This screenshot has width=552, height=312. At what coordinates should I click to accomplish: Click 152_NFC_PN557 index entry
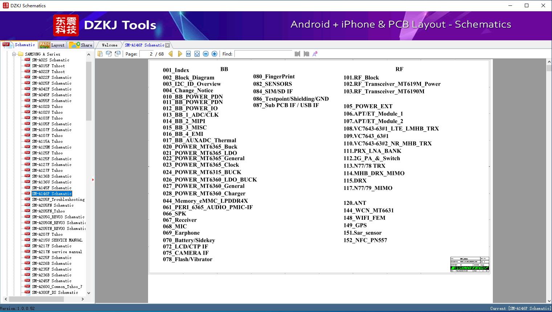(x=365, y=240)
